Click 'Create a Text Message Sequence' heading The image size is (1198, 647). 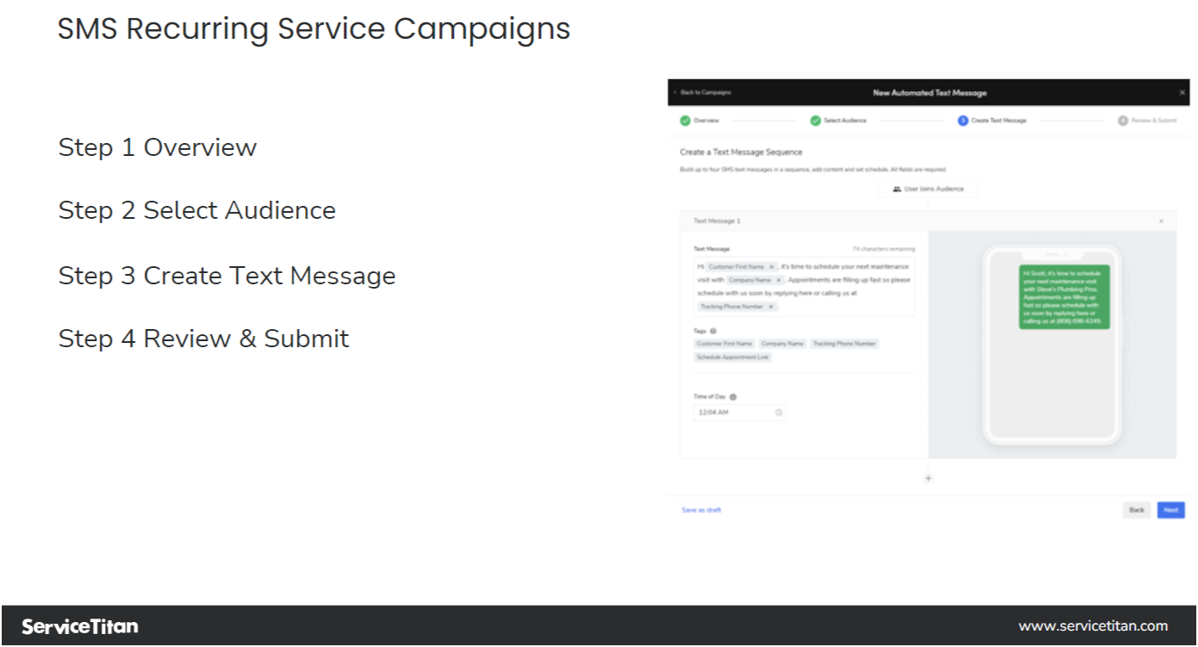pos(741,152)
